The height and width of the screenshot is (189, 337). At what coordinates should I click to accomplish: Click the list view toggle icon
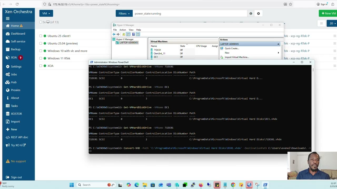coord(321,23)
